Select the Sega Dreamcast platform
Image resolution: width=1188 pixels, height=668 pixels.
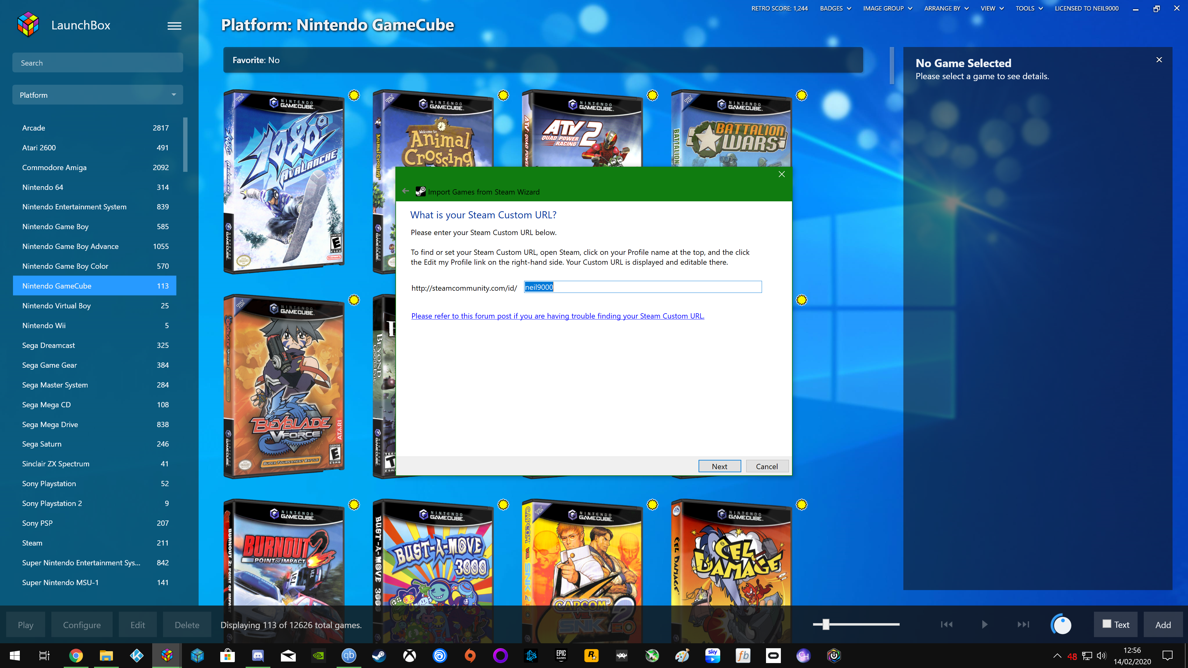(x=95, y=345)
